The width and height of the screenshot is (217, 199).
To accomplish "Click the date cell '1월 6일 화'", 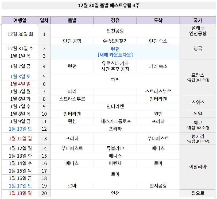I will (20, 99).
